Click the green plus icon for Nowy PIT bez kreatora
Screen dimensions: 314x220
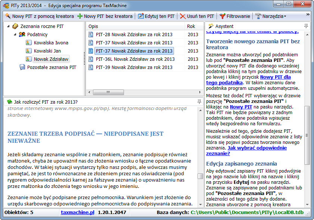pos(80,16)
